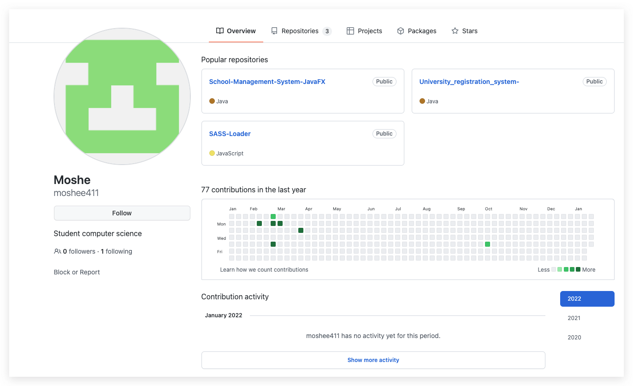Click the "Moshe" display name

pyautogui.click(x=72, y=180)
